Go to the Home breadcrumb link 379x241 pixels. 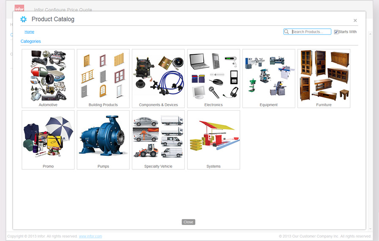point(29,32)
